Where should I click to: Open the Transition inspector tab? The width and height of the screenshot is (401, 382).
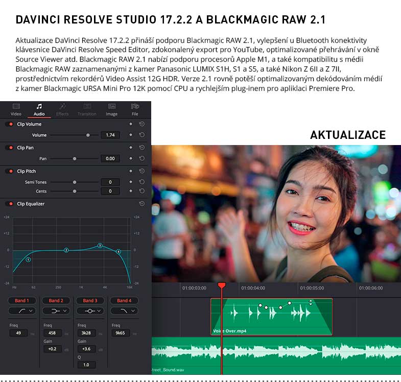pyautogui.click(x=87, y=110)
